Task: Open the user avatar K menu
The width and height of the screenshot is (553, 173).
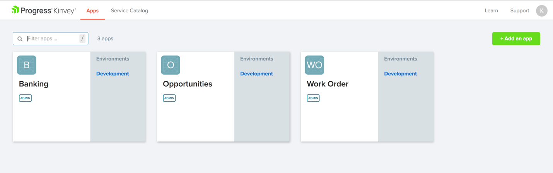Action: (x=541, y=11)
